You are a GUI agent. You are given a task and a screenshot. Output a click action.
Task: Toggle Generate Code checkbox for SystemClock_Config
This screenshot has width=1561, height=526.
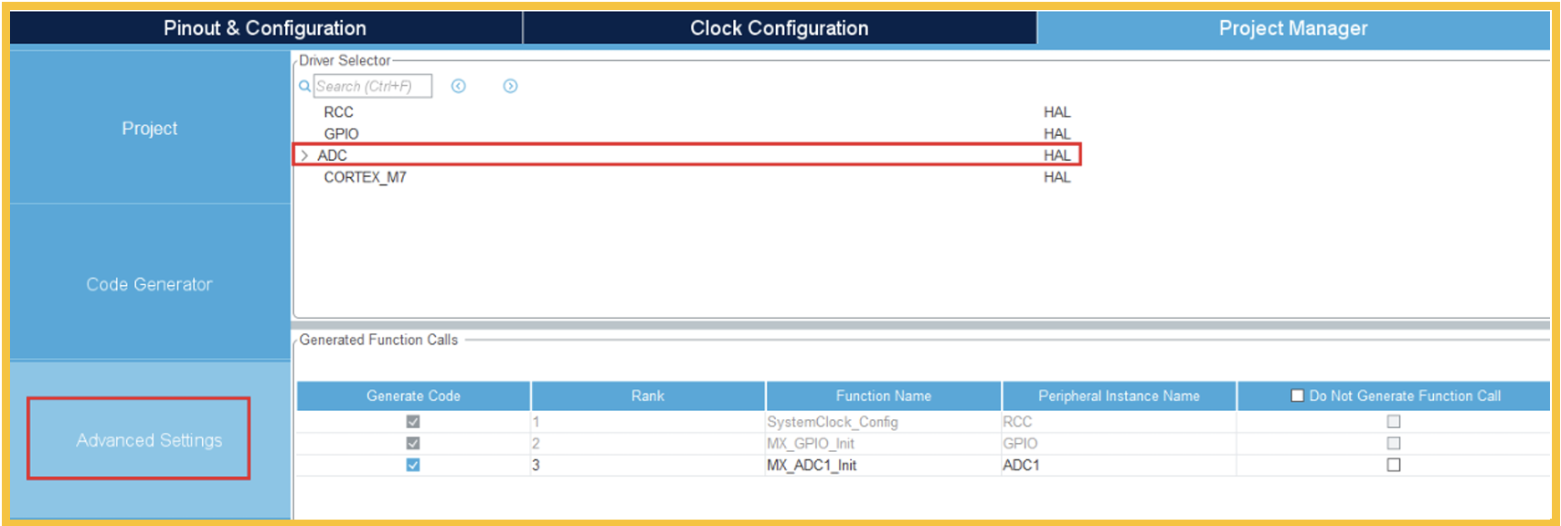413,422
